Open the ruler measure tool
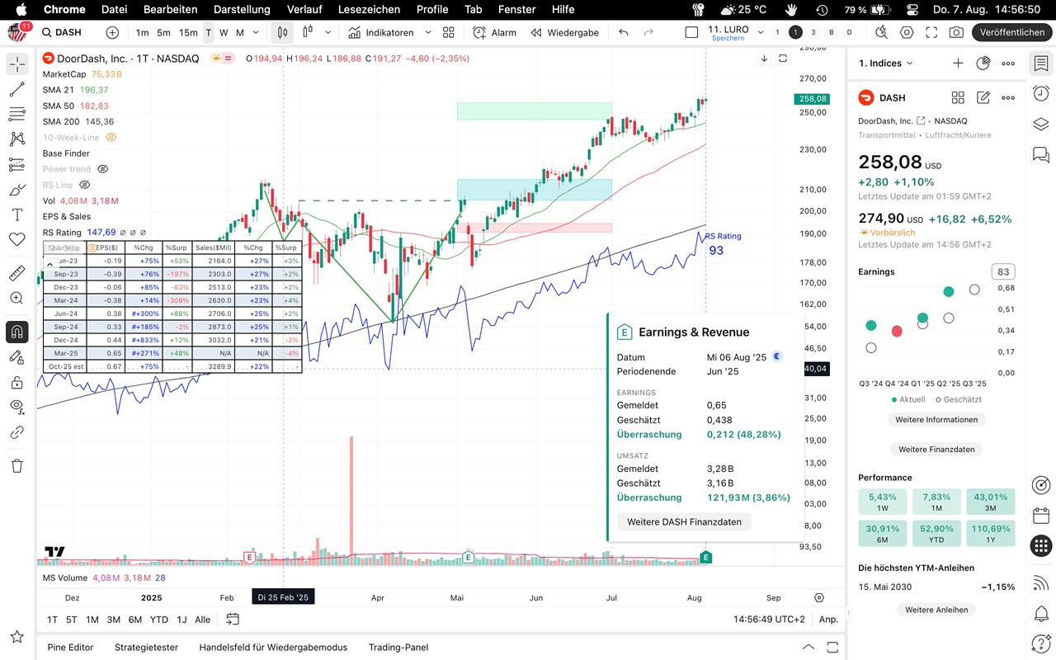Screen dimensions: 1056x660 pos(17,273)
